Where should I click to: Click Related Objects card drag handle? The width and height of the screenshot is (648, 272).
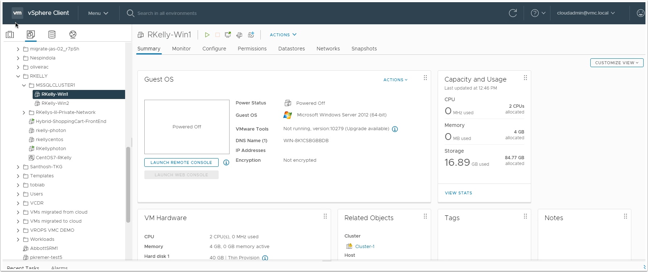tap(425, 217)
